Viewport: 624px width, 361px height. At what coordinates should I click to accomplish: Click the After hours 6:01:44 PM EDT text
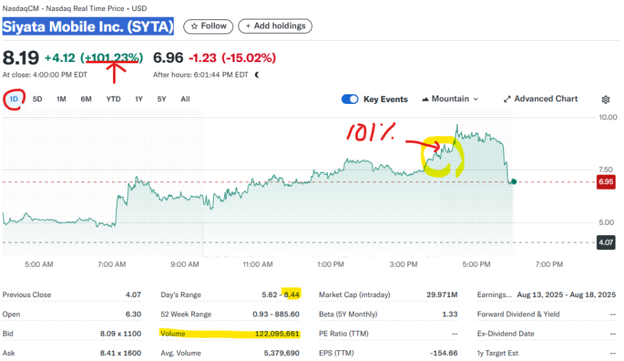[200, 75]
